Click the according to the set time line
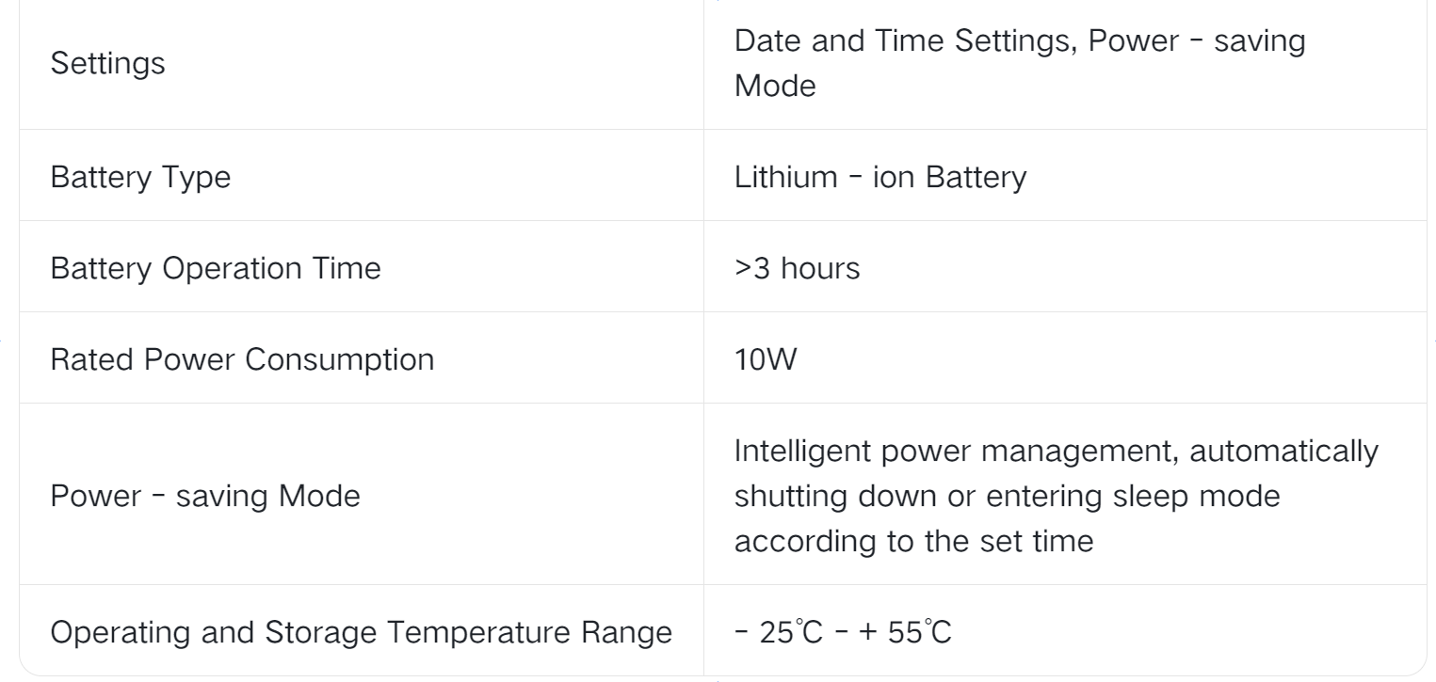1436x682 pixels. coord(913,541)
